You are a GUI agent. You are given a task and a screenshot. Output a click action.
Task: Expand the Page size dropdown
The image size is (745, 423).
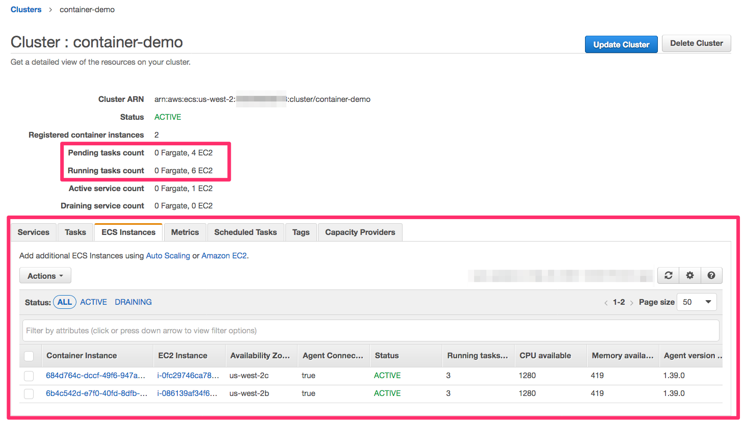(696, 302)
